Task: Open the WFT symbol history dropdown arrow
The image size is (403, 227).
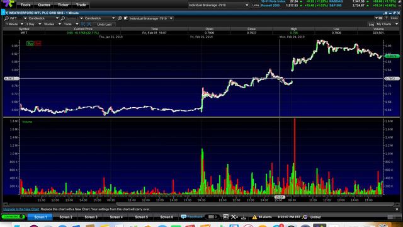Action: [25, 18]
